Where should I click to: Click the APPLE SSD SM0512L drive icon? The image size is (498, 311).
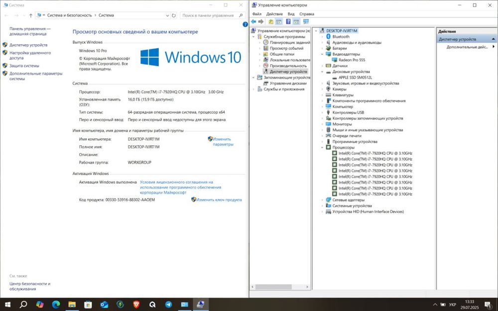tap(335, 78)
